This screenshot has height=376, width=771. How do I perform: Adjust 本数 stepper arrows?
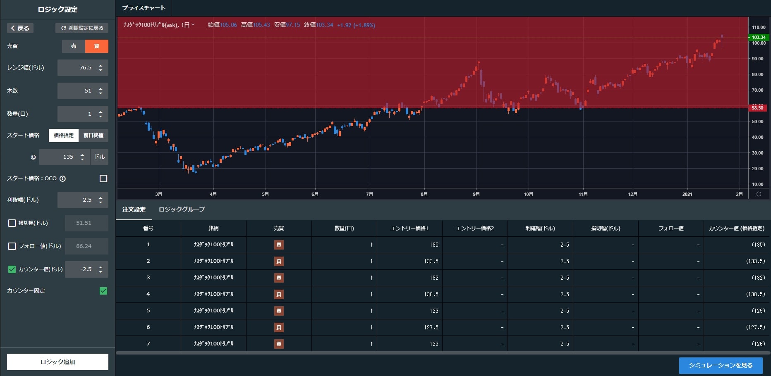pos(101,91)
